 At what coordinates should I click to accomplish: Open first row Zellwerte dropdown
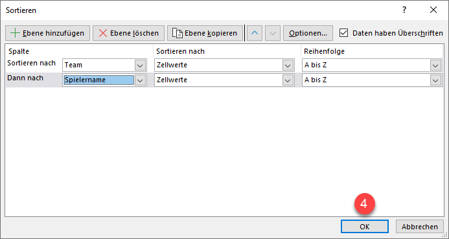pyautogui.click(x=288, y=65)
